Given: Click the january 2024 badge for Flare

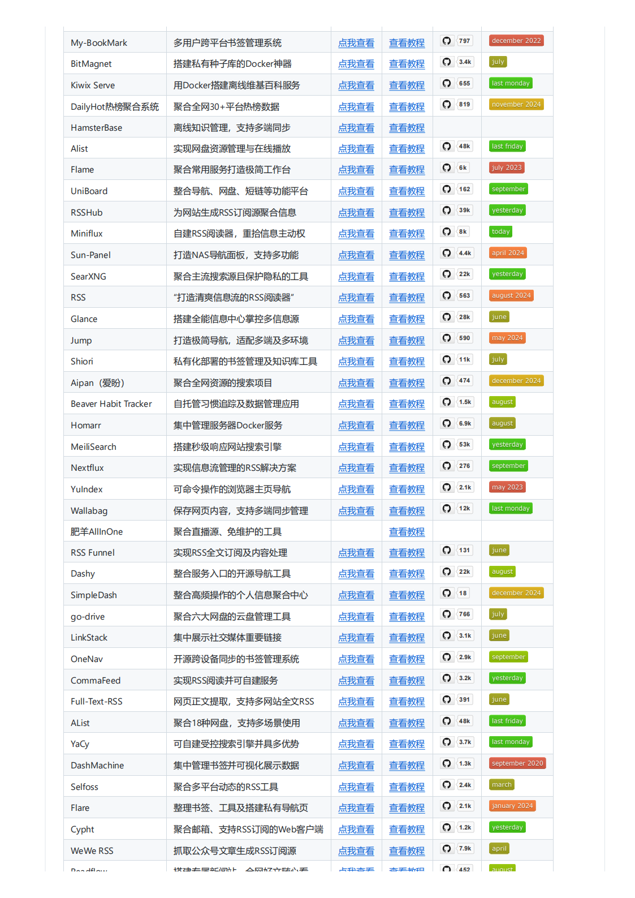Looking at the screenshot, I should coord(512,806).
